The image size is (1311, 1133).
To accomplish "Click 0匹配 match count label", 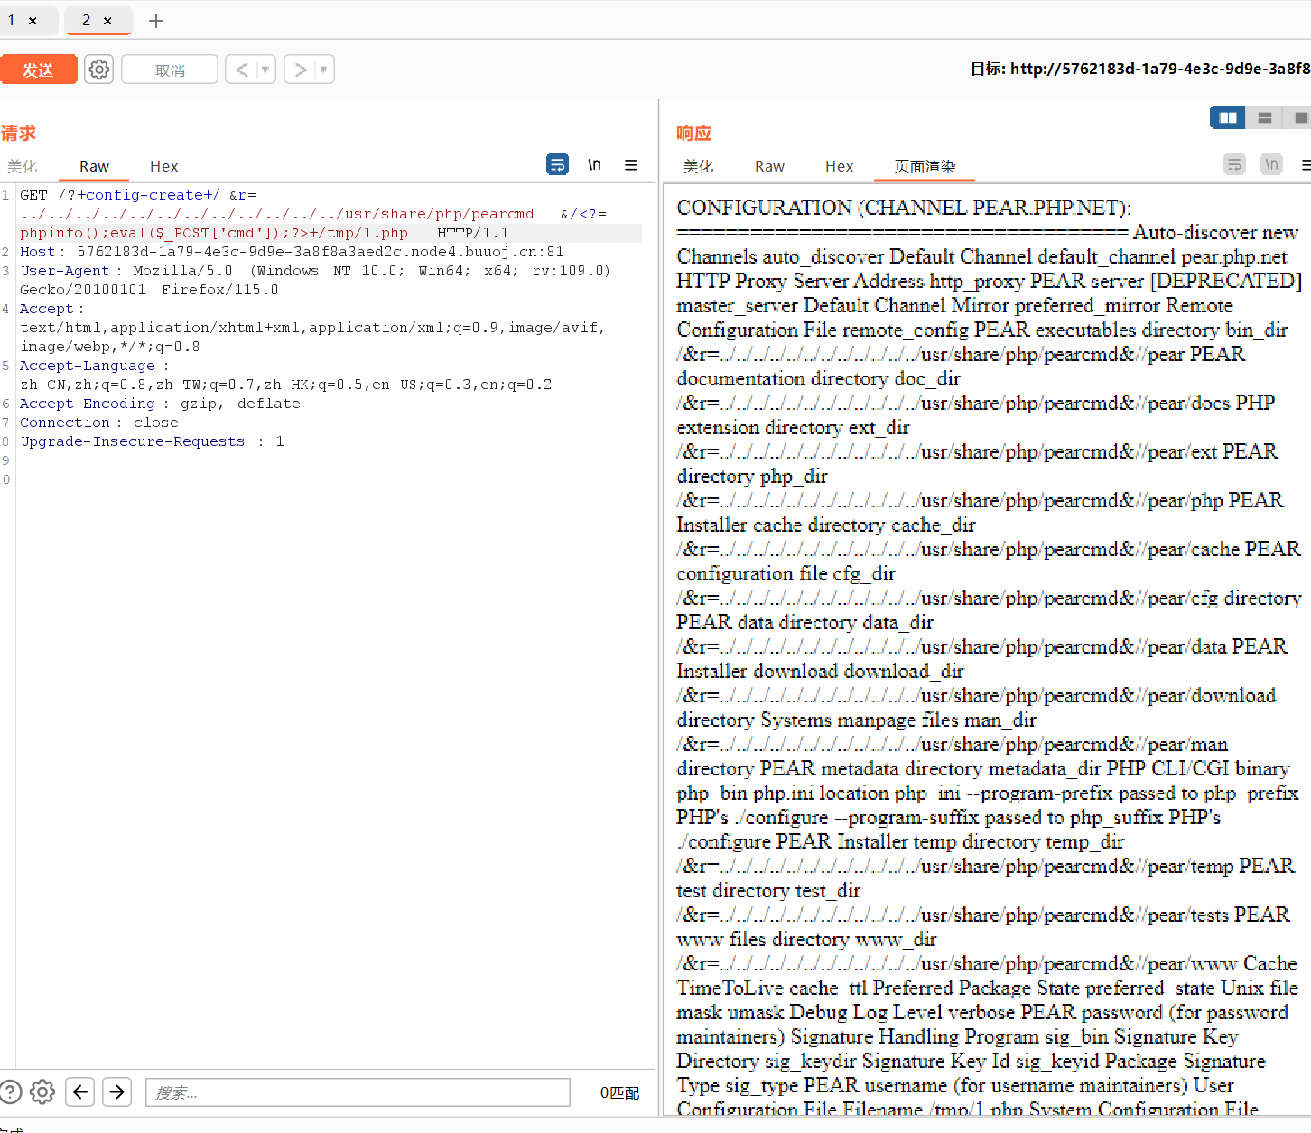I will coord(619,1092).
